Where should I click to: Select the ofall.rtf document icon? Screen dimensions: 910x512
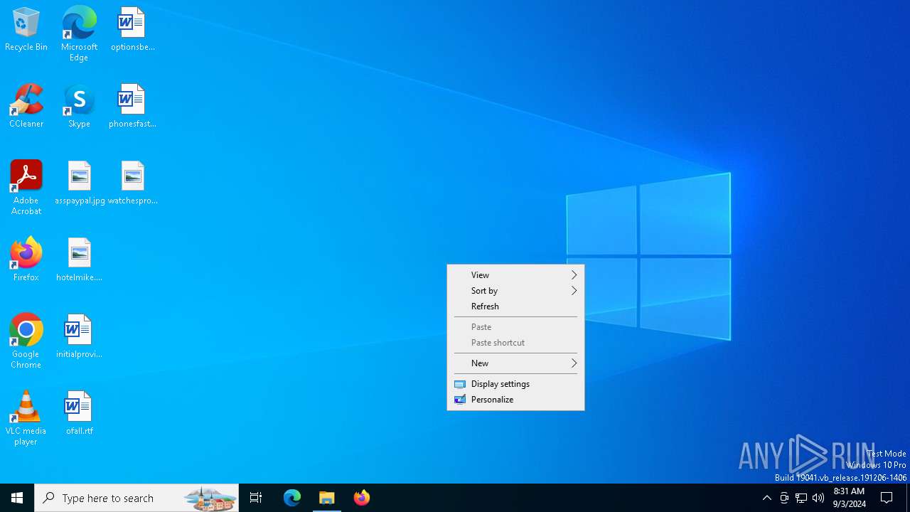pos(79,414)
